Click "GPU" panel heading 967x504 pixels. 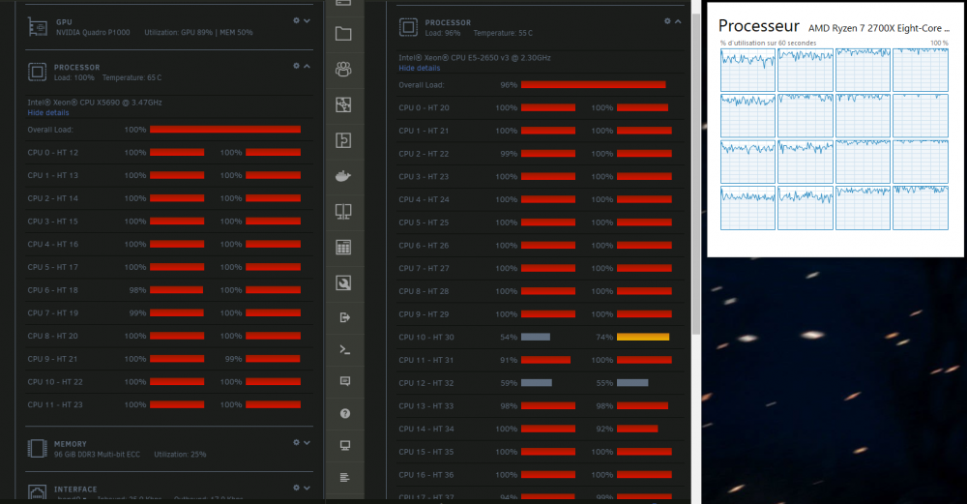tap(64, 22)
